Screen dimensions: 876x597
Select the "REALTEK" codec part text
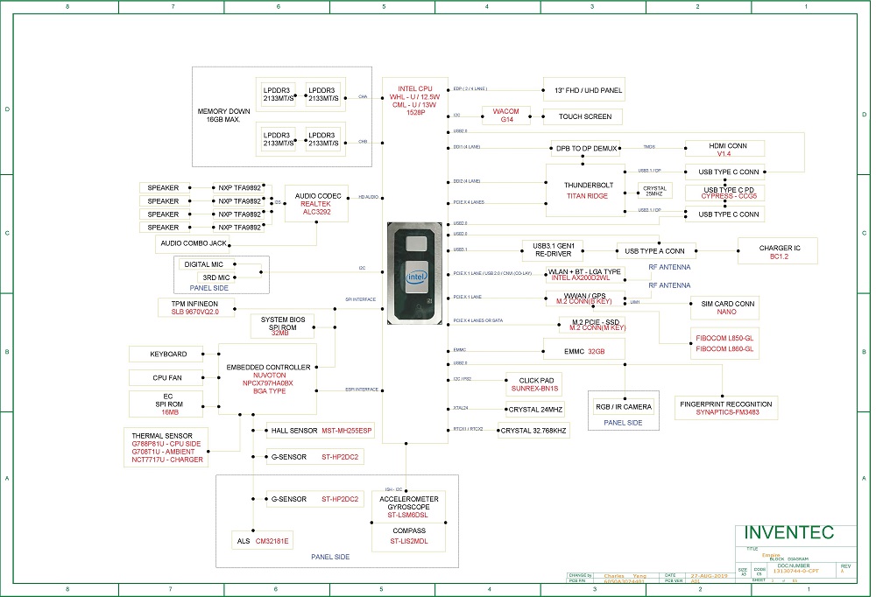coord(315,204)
